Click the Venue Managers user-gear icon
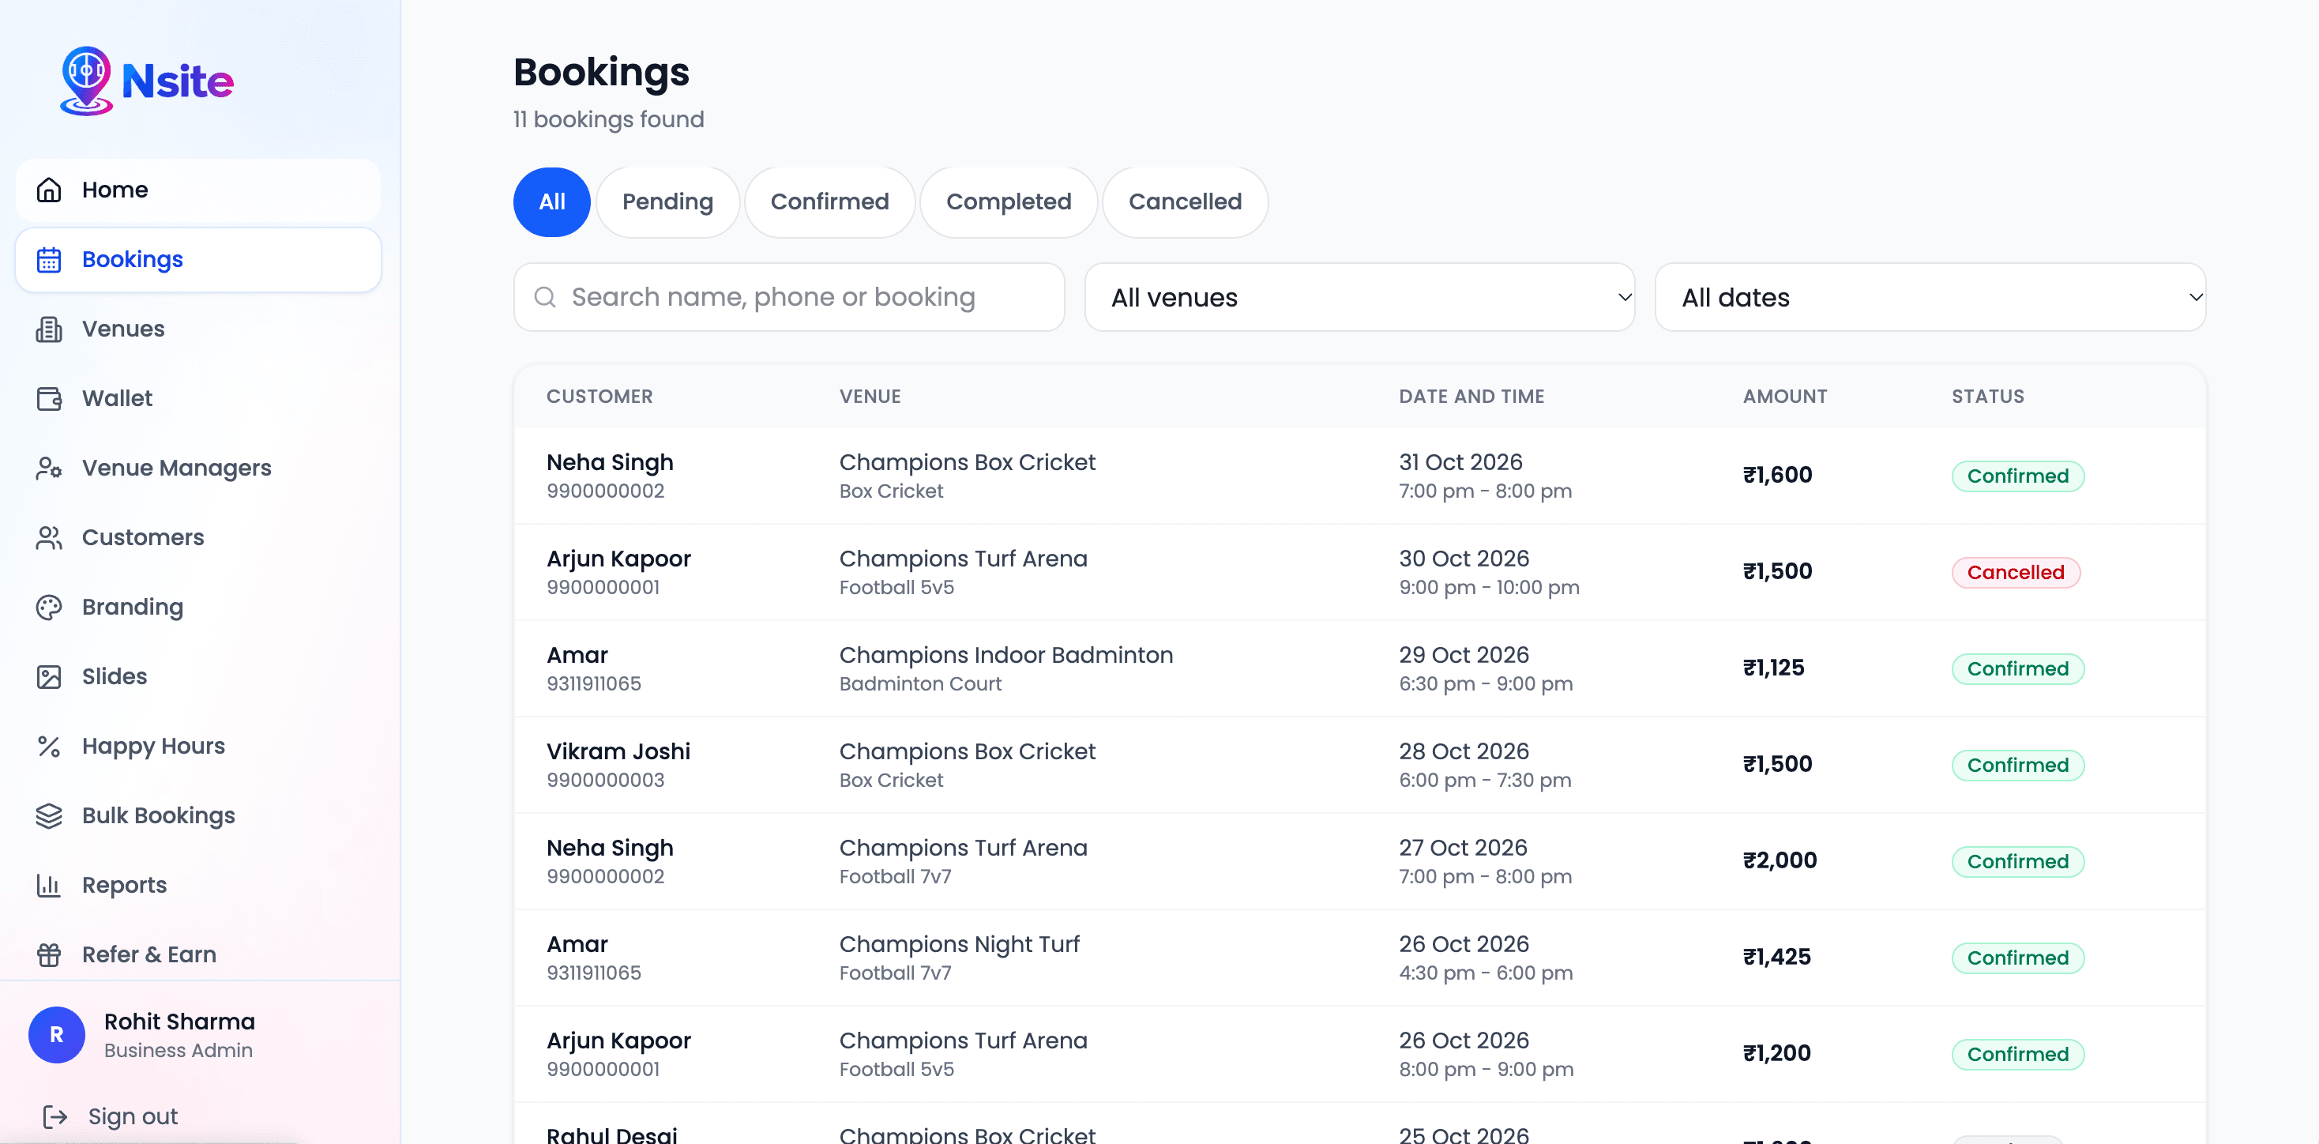Screen dimensions: 2319x1144 (x=49, y=468)
